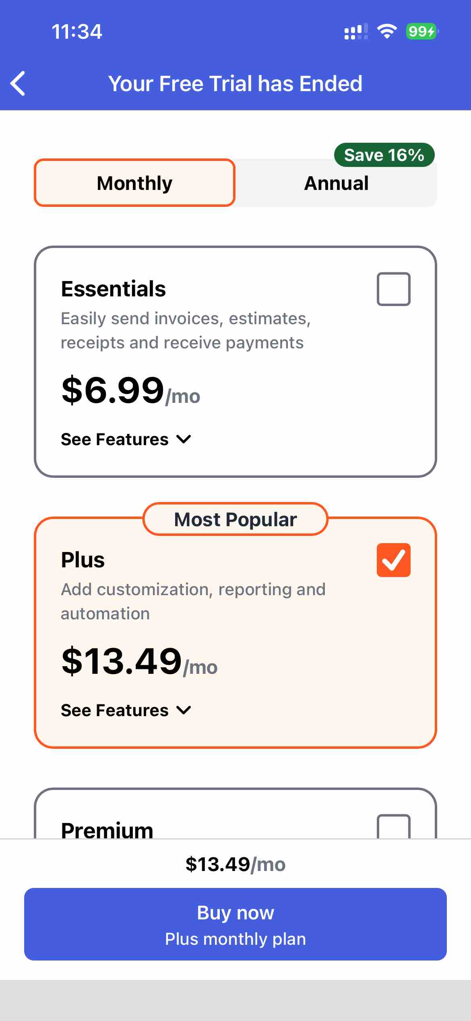471x1021 pixels.
Task: Click the Most Popular label on Plus
Action: point(235,519)
